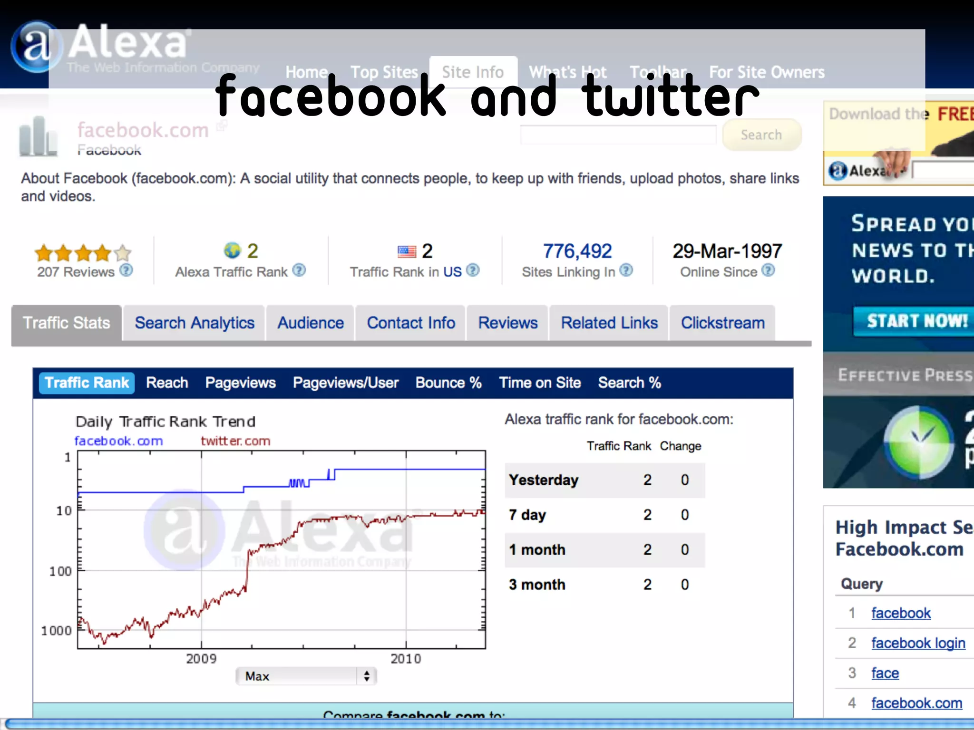The image size is (974, 730).
Task: Click 207 Reviews text
Action: point(76,272)
